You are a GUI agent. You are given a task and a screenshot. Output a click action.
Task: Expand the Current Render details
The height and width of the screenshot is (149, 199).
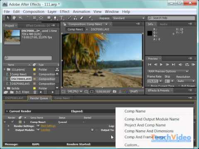click(x=7, y=111)
